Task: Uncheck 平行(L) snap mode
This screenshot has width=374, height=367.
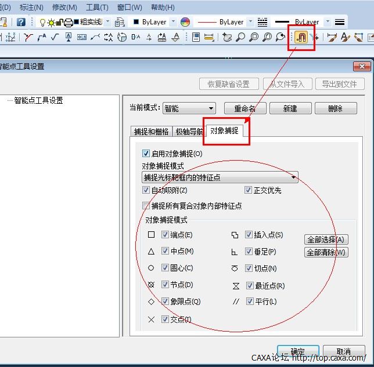Action: click(x=250, y=301)
